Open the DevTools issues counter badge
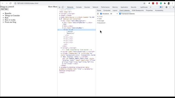175x98 pixels. coord(161,7)
